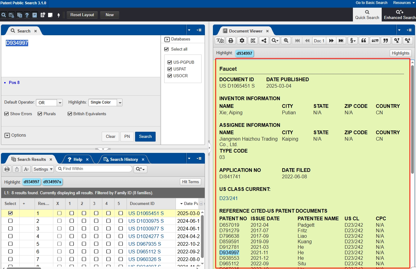Viewport: 416px width, 269px height.
Task: Open US D1030975 S document link
Action: point(146,221)
